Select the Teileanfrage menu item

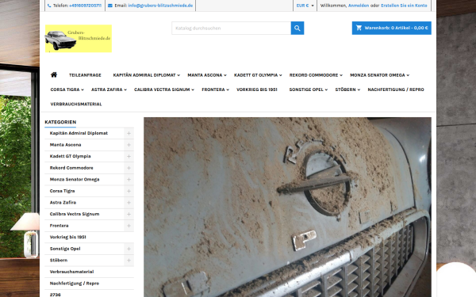click(x=85, y=75)
